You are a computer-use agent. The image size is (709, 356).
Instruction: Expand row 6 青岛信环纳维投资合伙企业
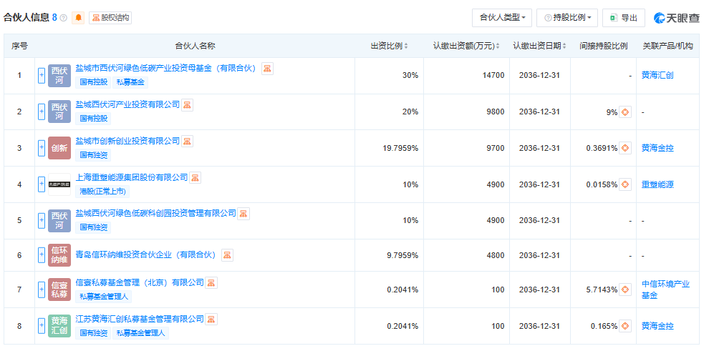[41, 255]
